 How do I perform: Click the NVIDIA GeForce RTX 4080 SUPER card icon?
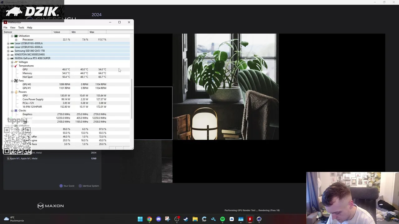pos(12,58)
